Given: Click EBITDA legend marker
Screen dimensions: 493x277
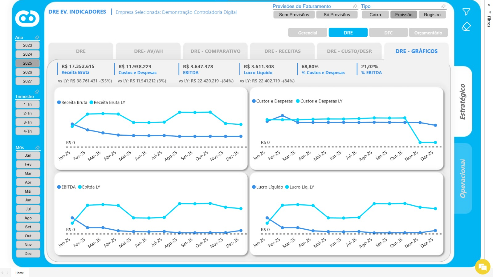Looking at the screenshot, I should click(59, 187).
